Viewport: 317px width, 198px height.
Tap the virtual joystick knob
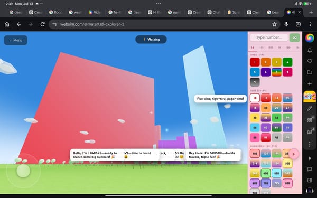[x=23, y=171]
